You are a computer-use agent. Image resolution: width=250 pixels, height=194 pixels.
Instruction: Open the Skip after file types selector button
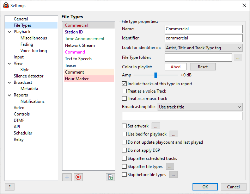pos(170,167)
